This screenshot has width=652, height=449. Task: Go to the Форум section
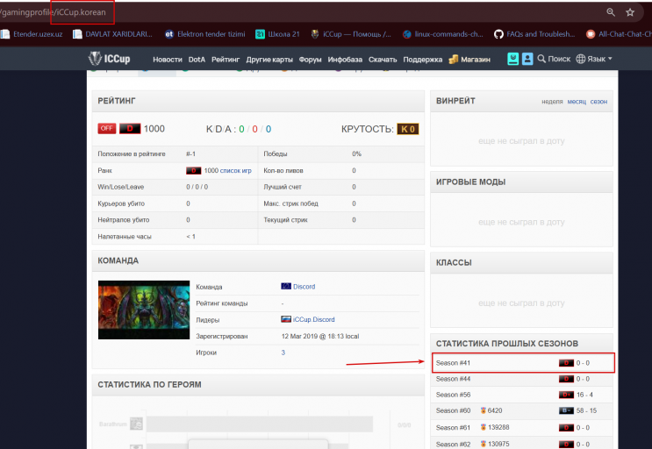[x=310, y=60]
